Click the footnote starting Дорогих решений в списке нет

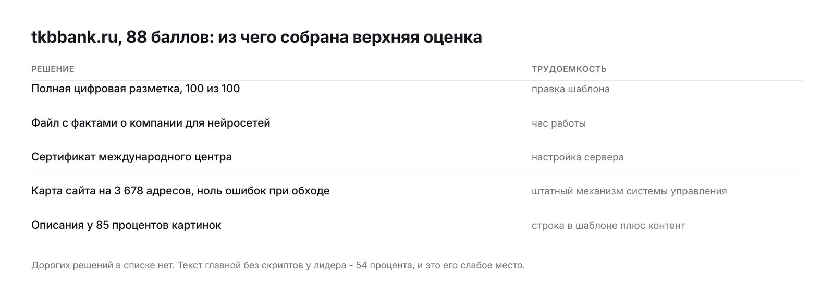(278, 265)
